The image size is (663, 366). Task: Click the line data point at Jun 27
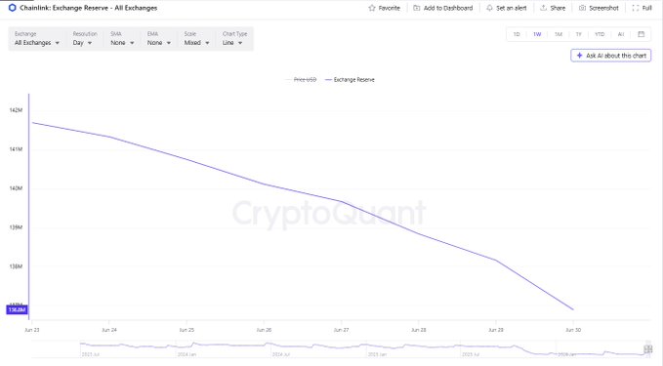[341, 201]
